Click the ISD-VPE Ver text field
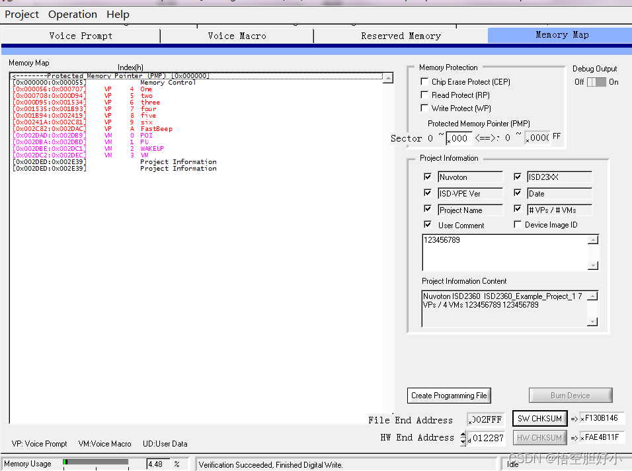This screenshot has height=471, width=632. [471, 194]
